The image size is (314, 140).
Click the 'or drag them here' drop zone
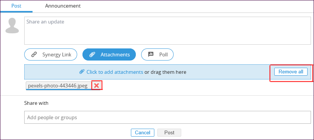165,72
